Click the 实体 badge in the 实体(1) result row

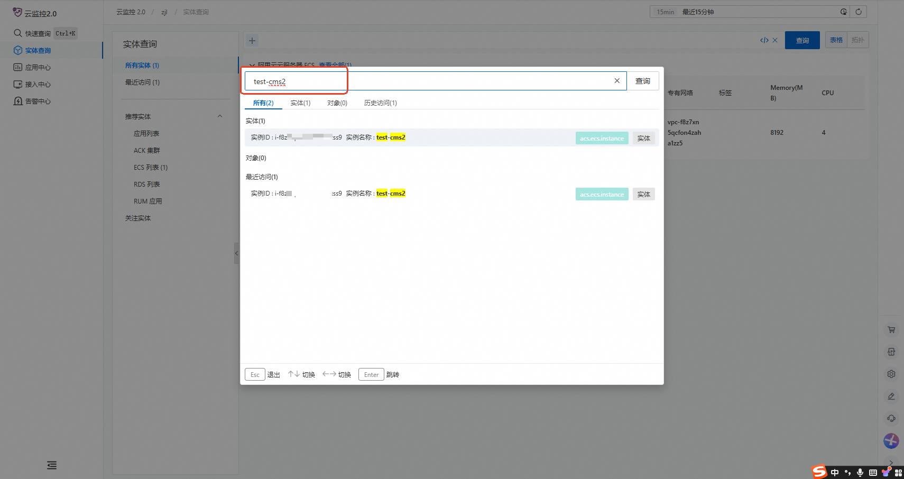644,139
